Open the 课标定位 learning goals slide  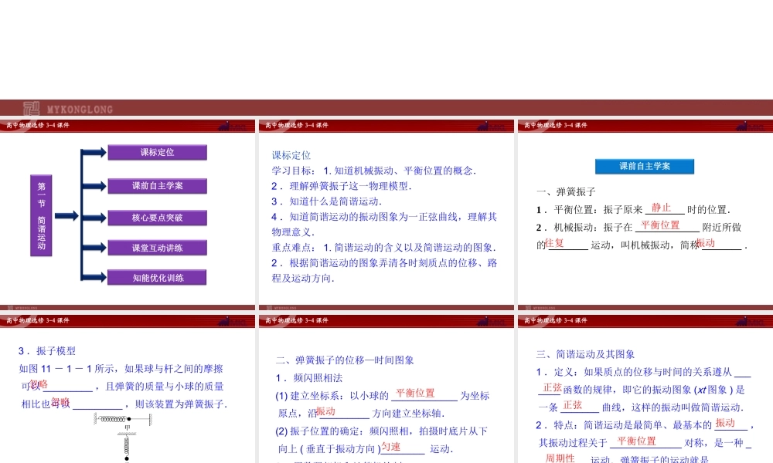(385, 216)
